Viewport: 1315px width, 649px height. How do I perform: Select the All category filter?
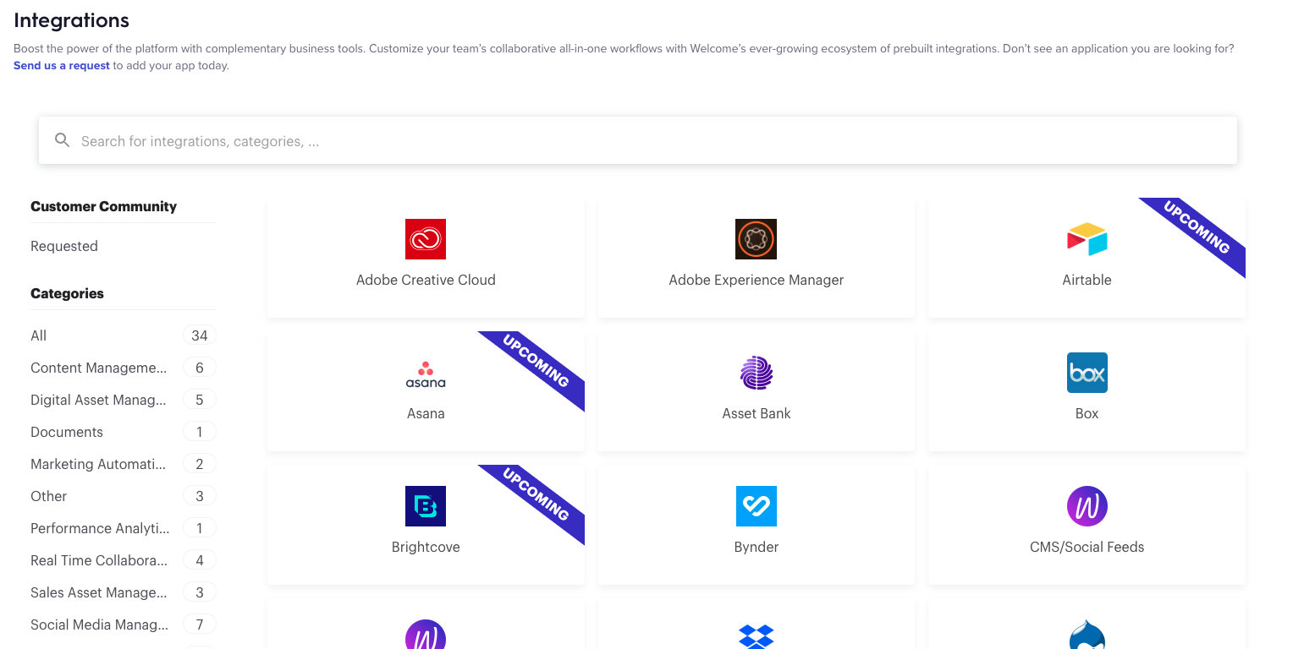click(x=124, y=335)
